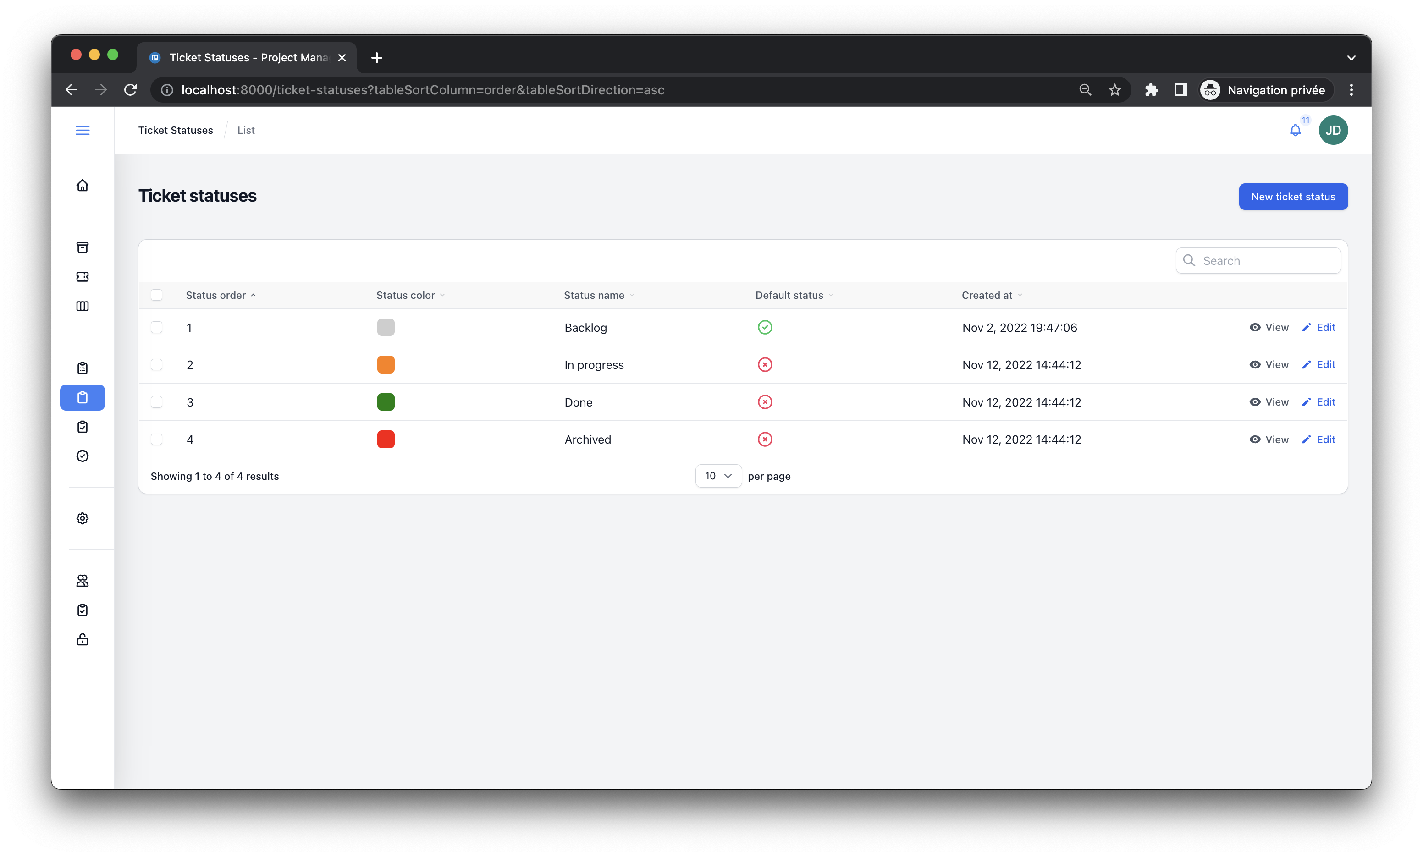Open the home dashboard icon in the sidebar
1423x857 pixels.
click(x=83, y=185)
